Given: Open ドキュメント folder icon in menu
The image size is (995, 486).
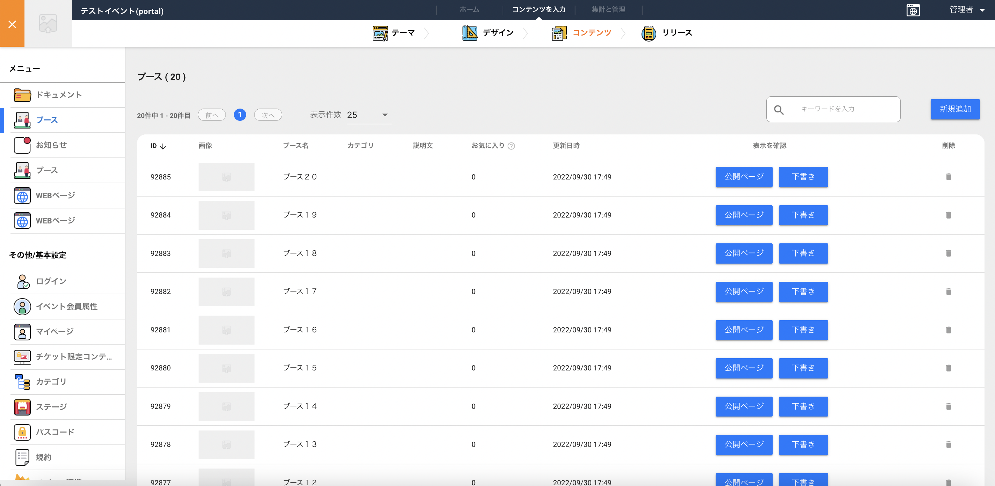Looking at the screenshot, I should pos(22,95).
